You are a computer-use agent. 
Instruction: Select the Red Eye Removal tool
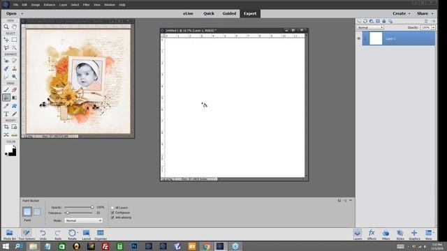tap(6, 61)
